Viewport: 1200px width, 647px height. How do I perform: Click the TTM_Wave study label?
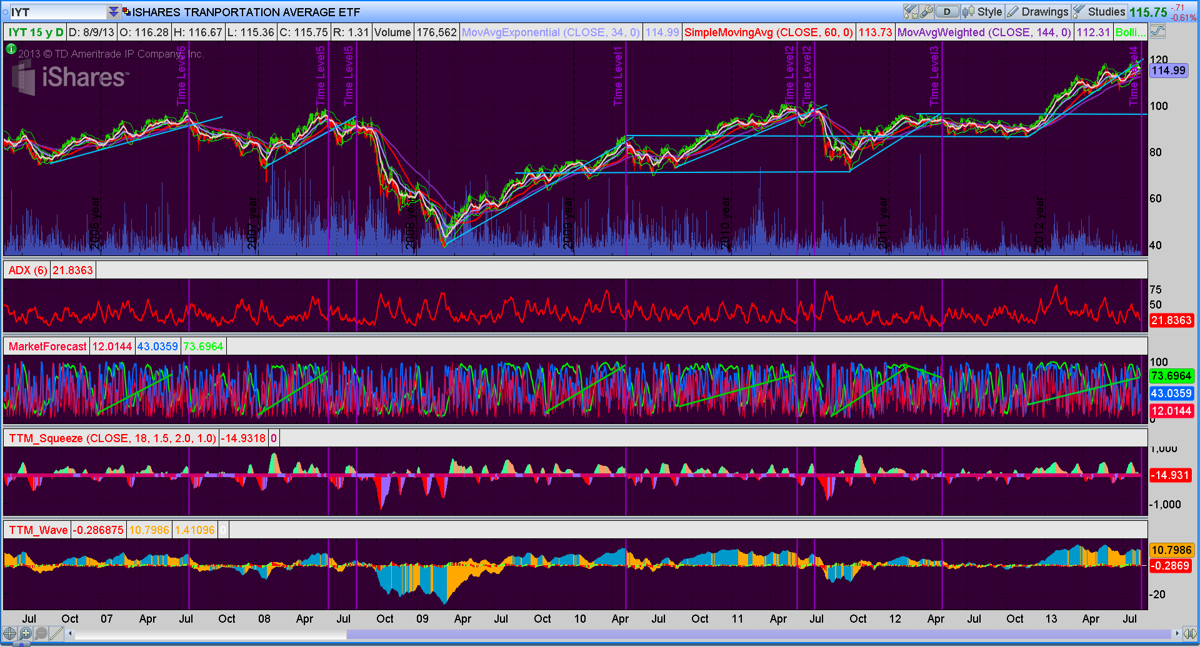[x=38, y=530]
